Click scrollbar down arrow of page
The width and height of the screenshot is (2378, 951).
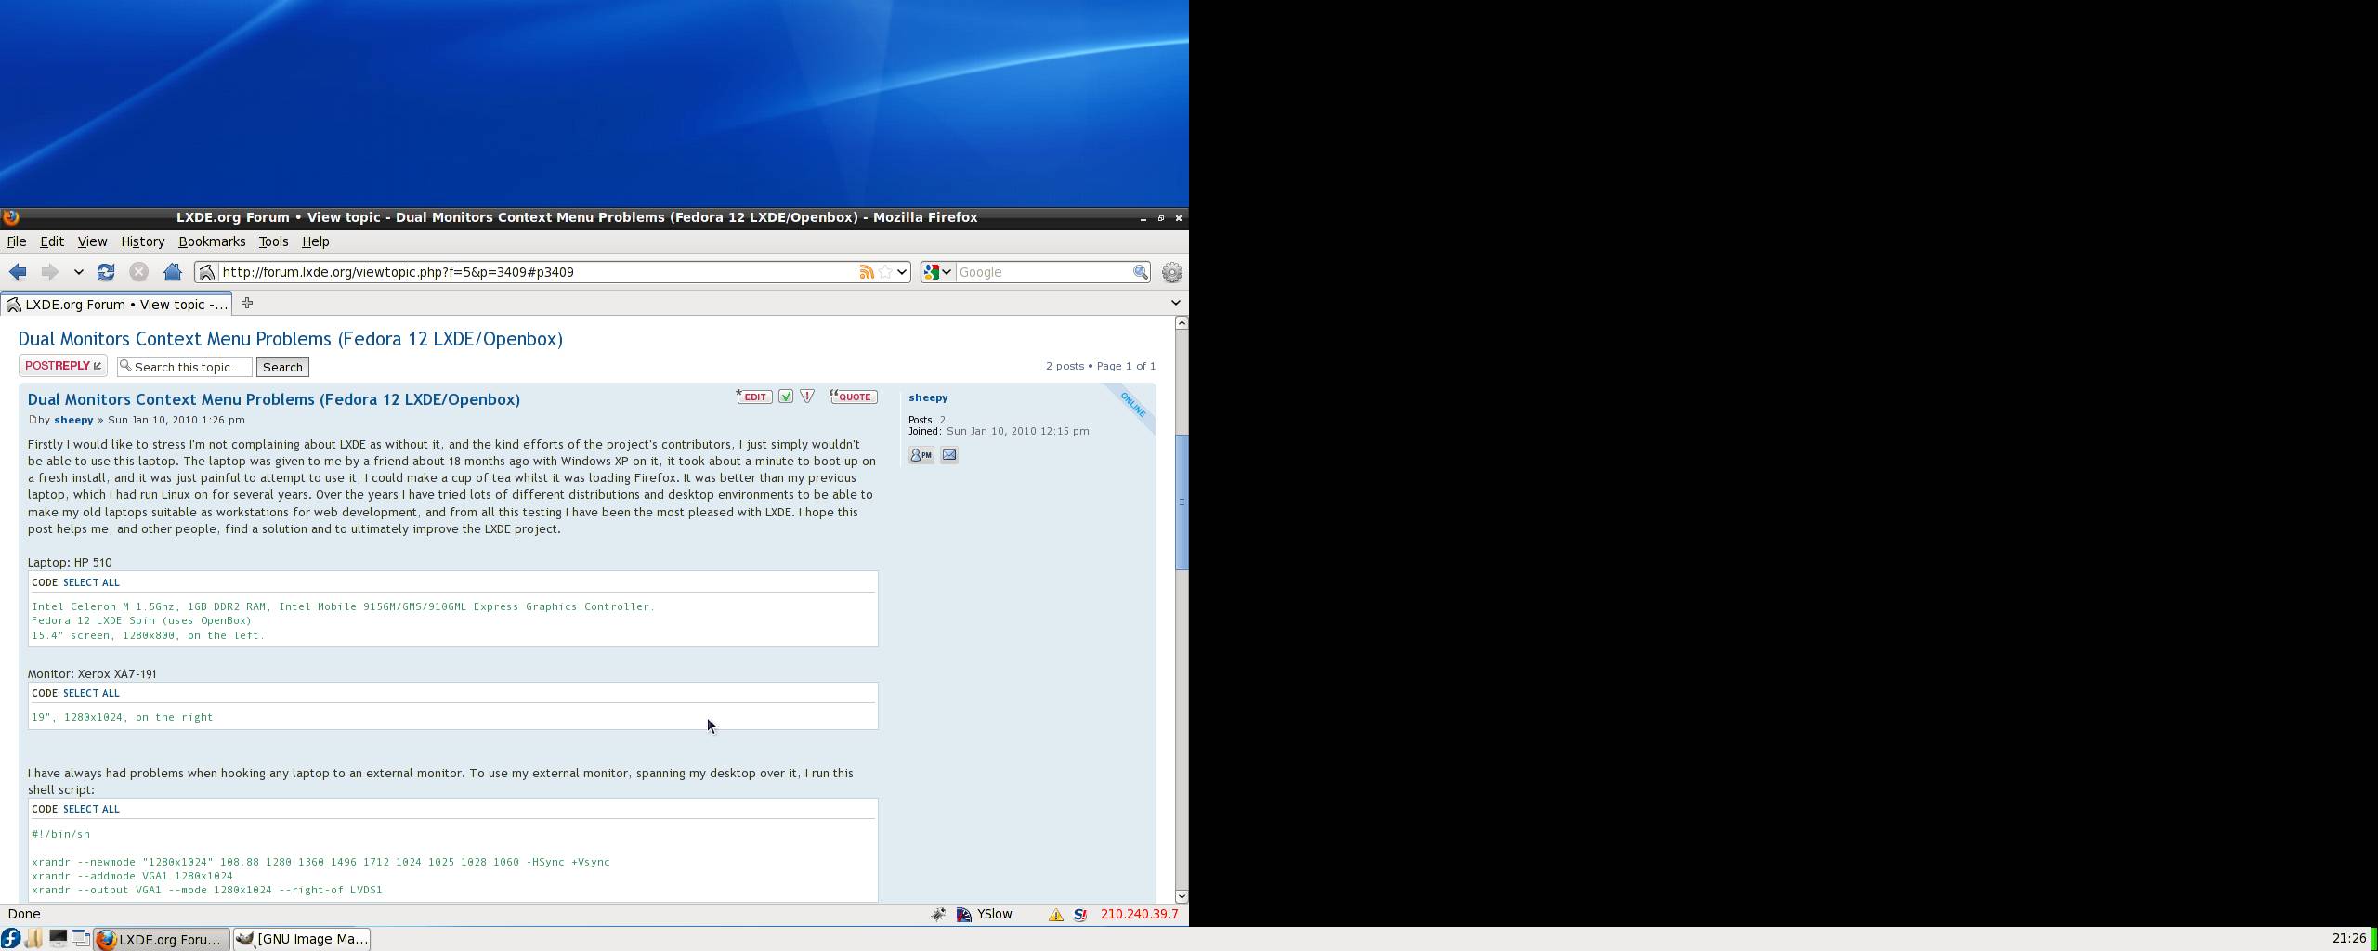(1182, 896)
